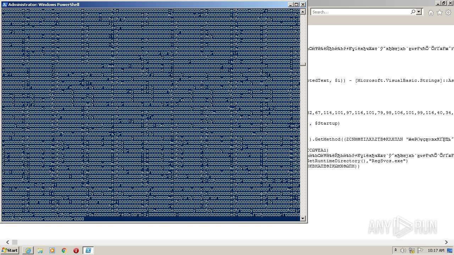Close the Internet Explorer window
The image size is (454, 255).
point(450,3)
